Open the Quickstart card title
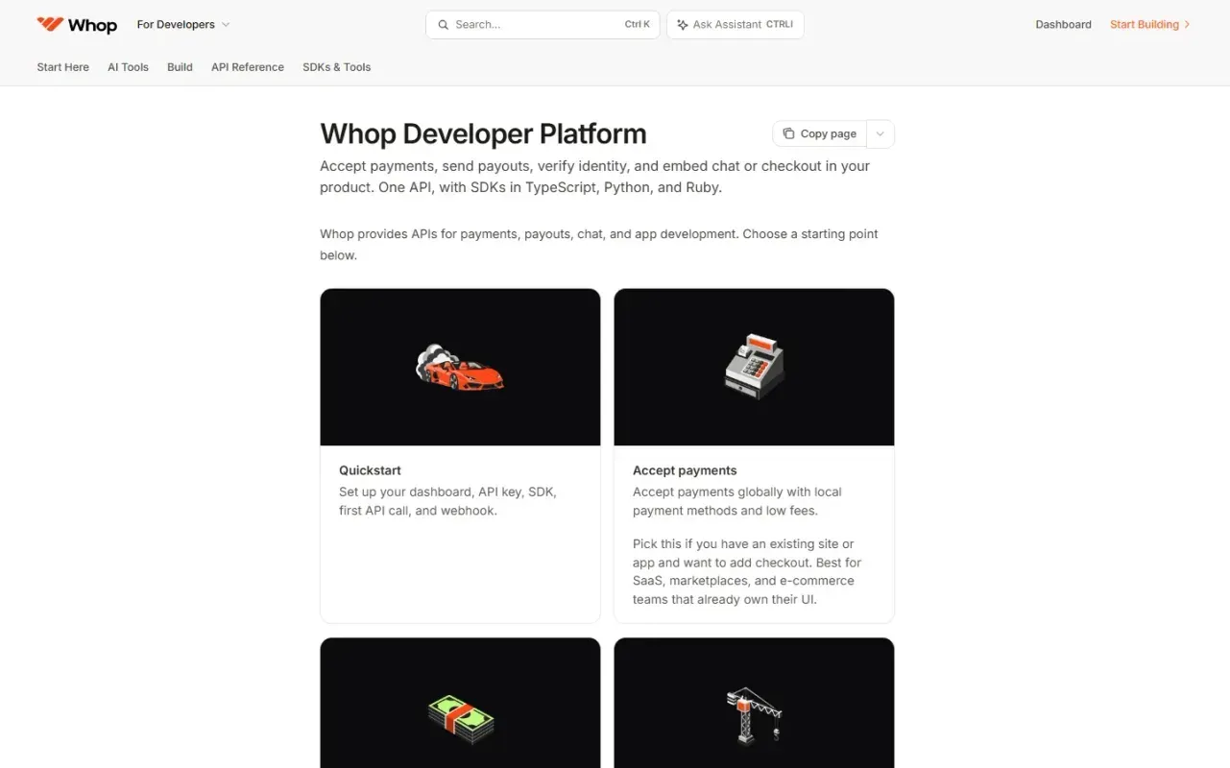The width and height of the screenshot is (1230, 768). (370, 470)
